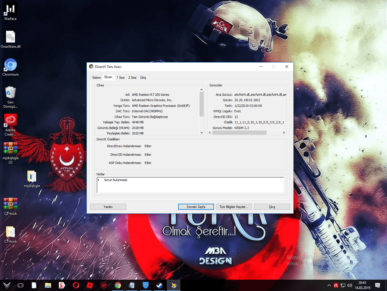387x291 pixels.
Task: Open Task View from the taskbar
Action: tap(20, 285)
